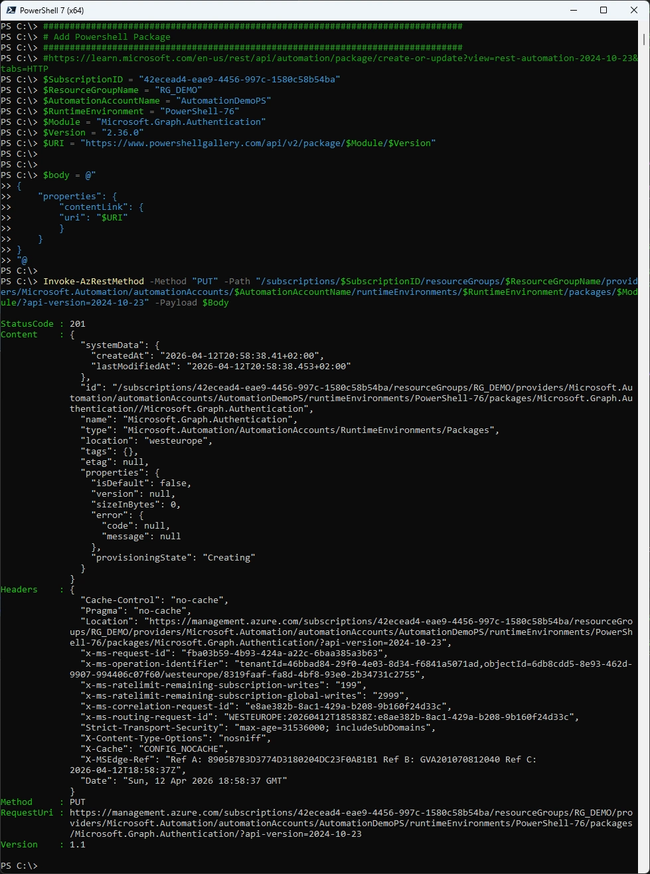Screen dimensions: 650x874
Task: Click the StatusCode 201 value
Action: point(77,324)
